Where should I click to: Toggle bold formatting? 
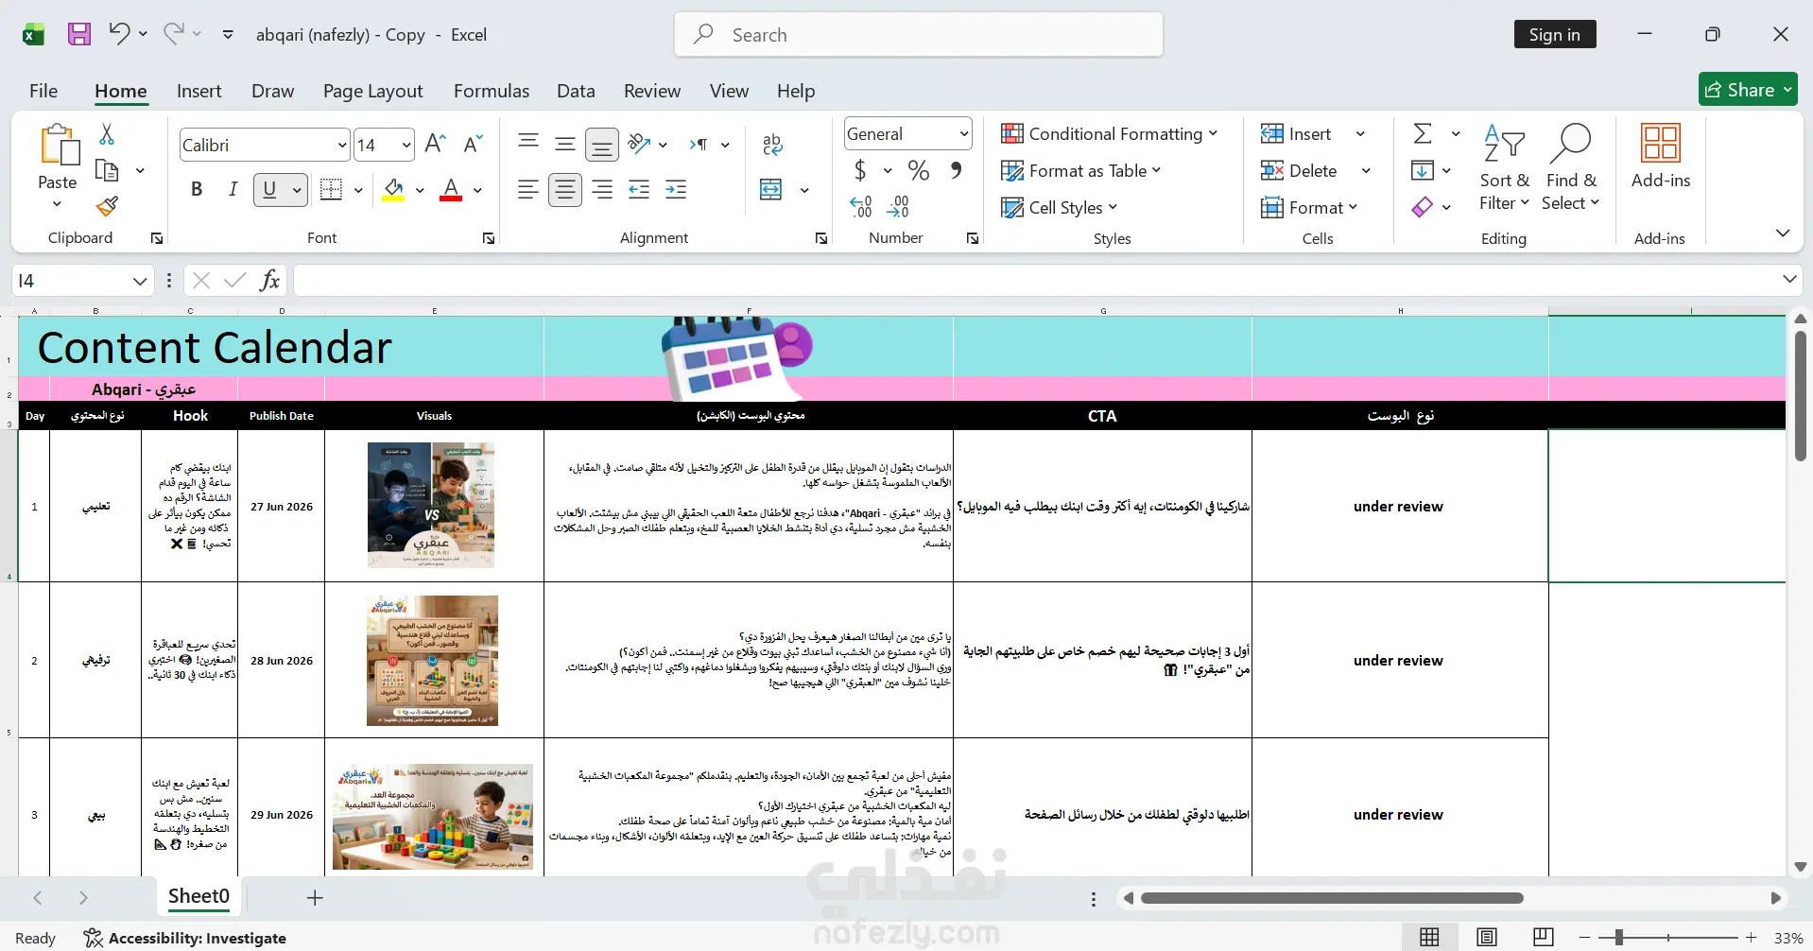click(197, 189)
